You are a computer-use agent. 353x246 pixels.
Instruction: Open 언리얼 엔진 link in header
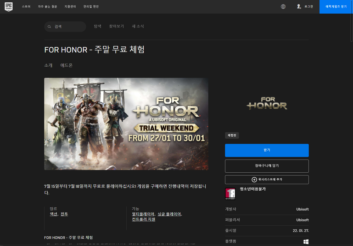pyautogui.click(x=91, y=7)
